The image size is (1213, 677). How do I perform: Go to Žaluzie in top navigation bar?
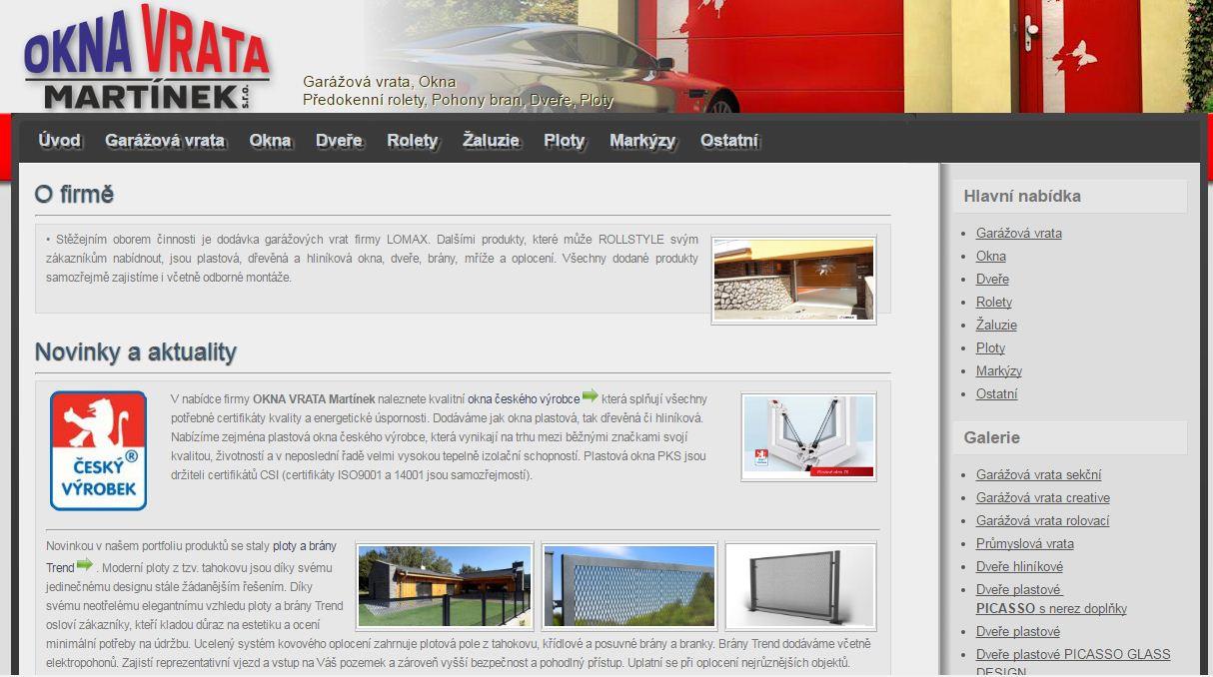point(491,141)
